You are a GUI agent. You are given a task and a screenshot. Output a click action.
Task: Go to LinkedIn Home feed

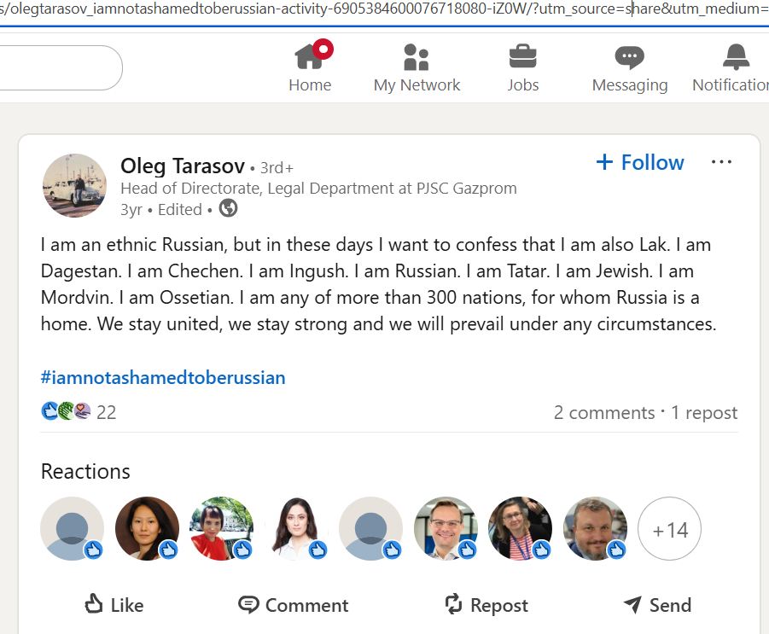pos(310,68)
